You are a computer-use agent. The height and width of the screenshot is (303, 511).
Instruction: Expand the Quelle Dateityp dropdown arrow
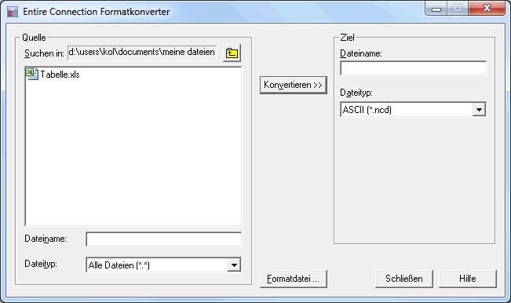[234, 265]
